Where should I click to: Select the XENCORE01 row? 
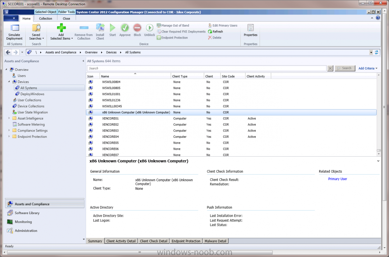tap(231, 119)
